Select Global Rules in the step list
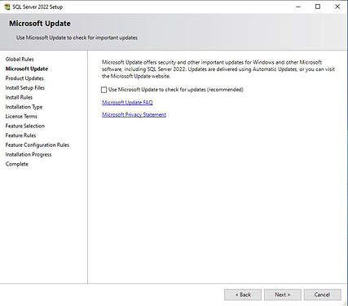348x306 pixels. [x=20, y=60]
